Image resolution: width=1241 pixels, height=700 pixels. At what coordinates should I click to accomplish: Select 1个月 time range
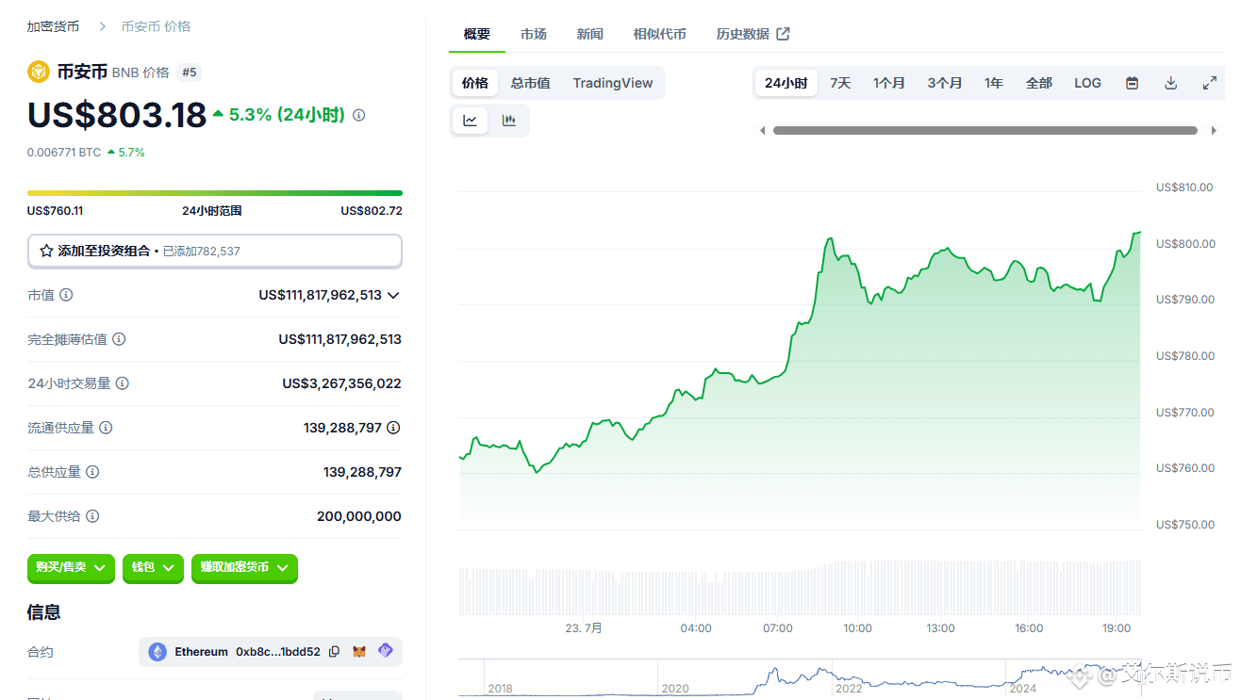pyautogui.click(x=888, y=83)
